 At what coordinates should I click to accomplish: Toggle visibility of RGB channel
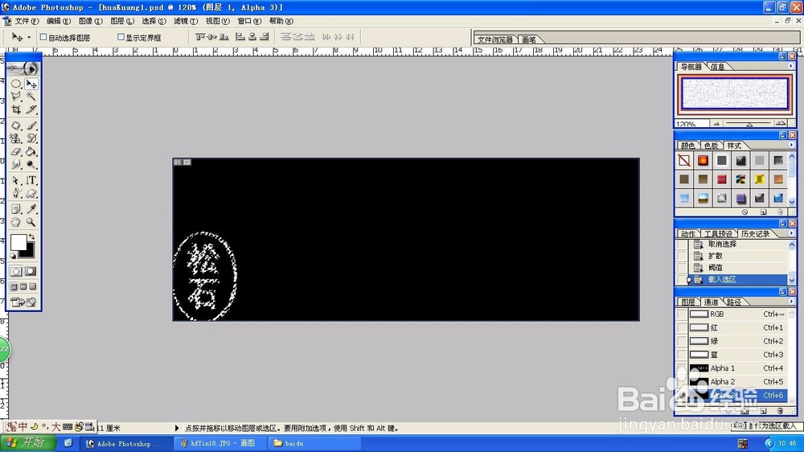click(x=682, y=314)
